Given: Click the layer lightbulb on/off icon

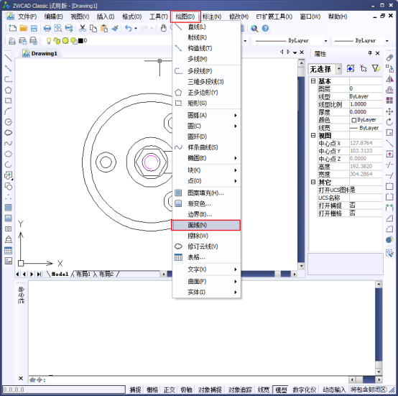Looking at the screenshot, I should [x=49, y=41].
